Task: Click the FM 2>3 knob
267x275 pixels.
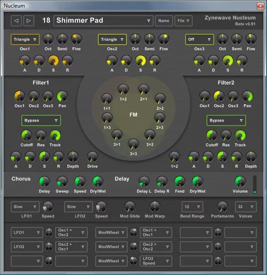Action: [160, 117]
